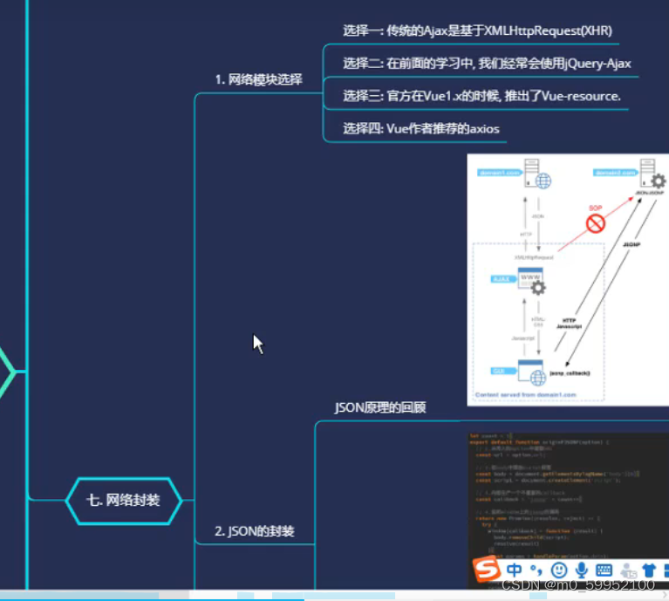
Task: Select node 选择一: 传统的Ajax是基于XMLHttpRequest(XHR)
Action: [x=477, y=31]
